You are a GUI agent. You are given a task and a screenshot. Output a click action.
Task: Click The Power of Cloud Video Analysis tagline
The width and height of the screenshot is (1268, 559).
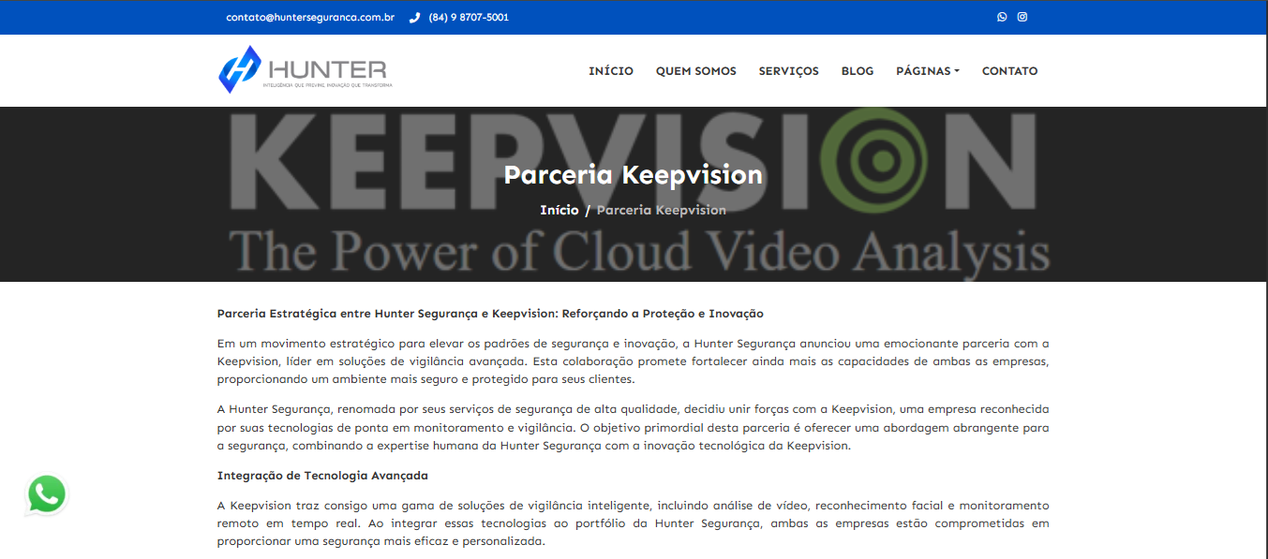point(639,252)
